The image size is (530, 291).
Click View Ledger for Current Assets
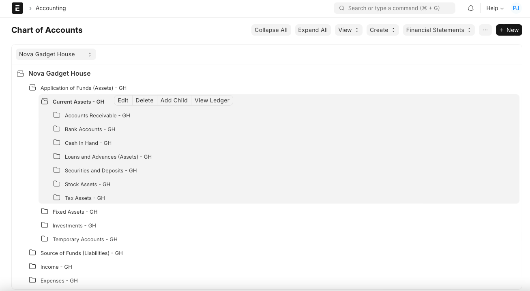(212, 100)
